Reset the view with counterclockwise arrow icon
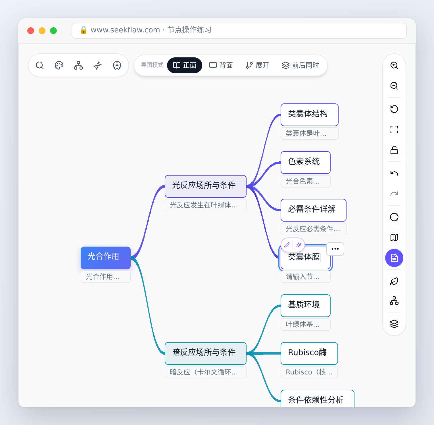434x425 pixels. click(394, 109)
